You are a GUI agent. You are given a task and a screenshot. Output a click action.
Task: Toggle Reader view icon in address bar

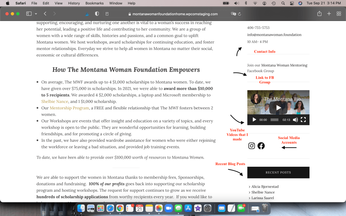click(107, 14)
